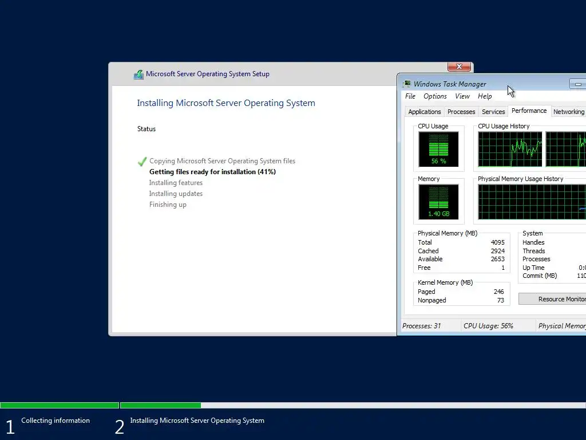Open the Options menu in Task Manager

coord(435,96)
